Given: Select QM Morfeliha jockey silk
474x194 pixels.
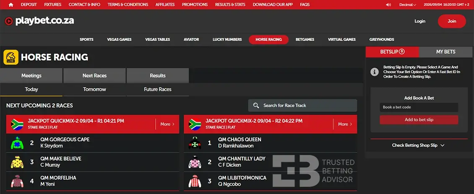Looking at the screenshot, I should (x=17, y=181).
